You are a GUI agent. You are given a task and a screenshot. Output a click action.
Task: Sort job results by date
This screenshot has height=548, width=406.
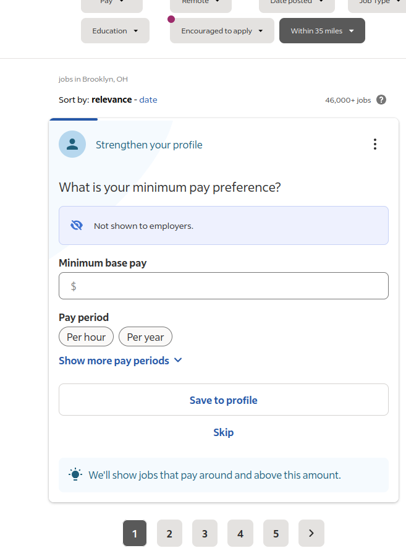click(148, 100)
